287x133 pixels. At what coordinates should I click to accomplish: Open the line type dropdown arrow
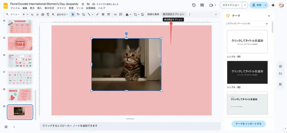pyautogui.click(x=93, y=14)
